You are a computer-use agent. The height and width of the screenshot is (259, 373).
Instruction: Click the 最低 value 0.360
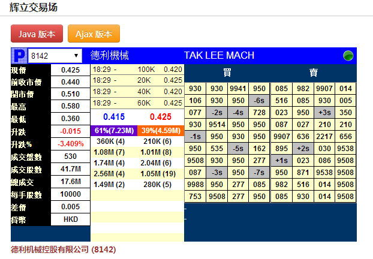[70, 119]
